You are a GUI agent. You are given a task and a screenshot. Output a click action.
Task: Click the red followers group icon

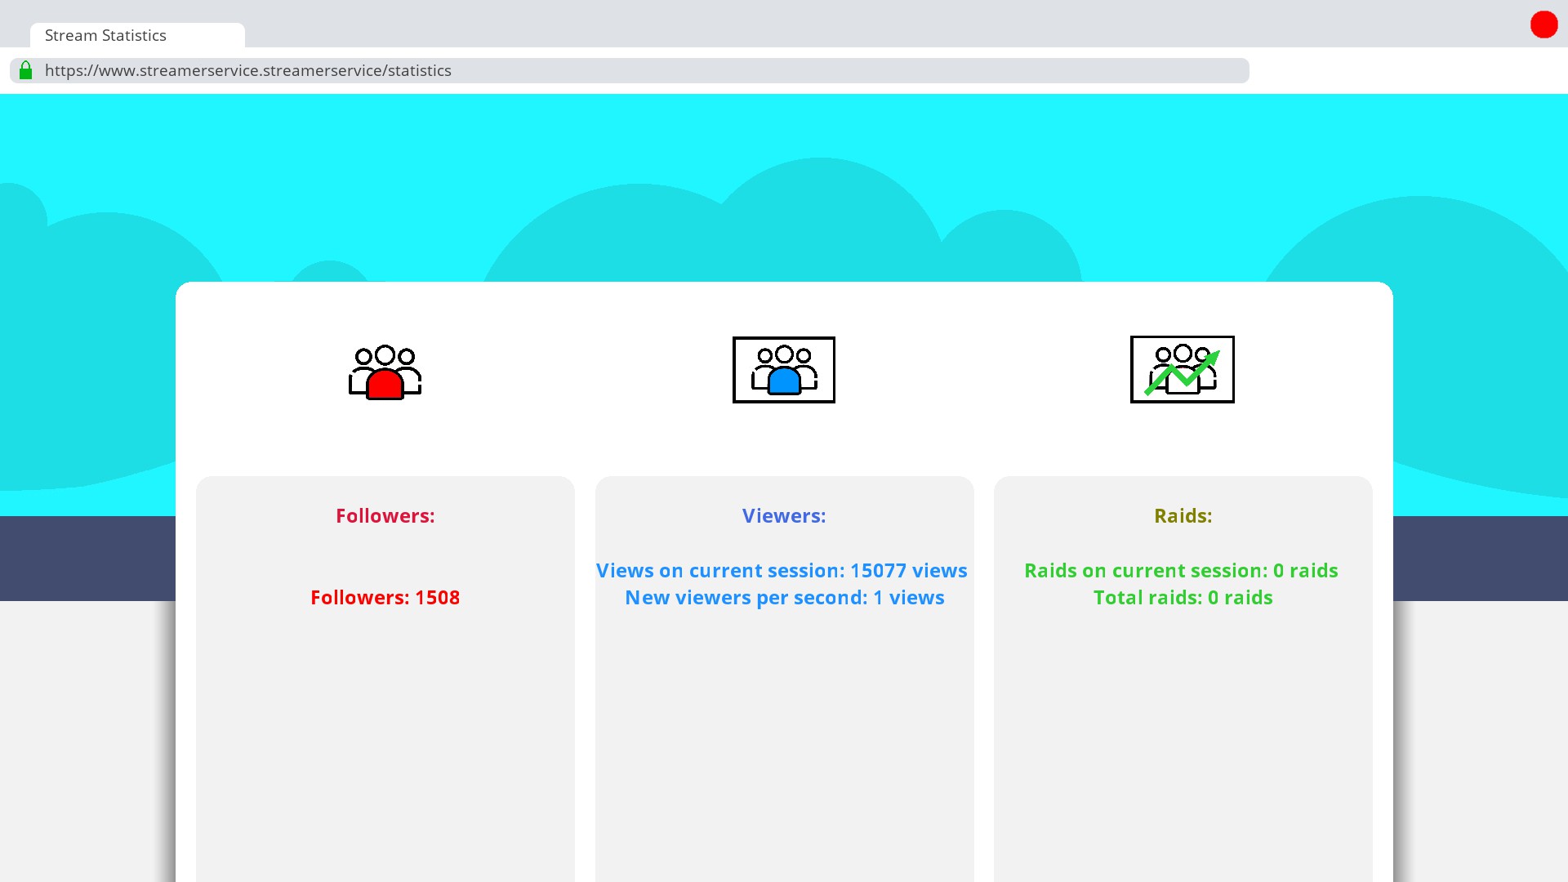385,372
